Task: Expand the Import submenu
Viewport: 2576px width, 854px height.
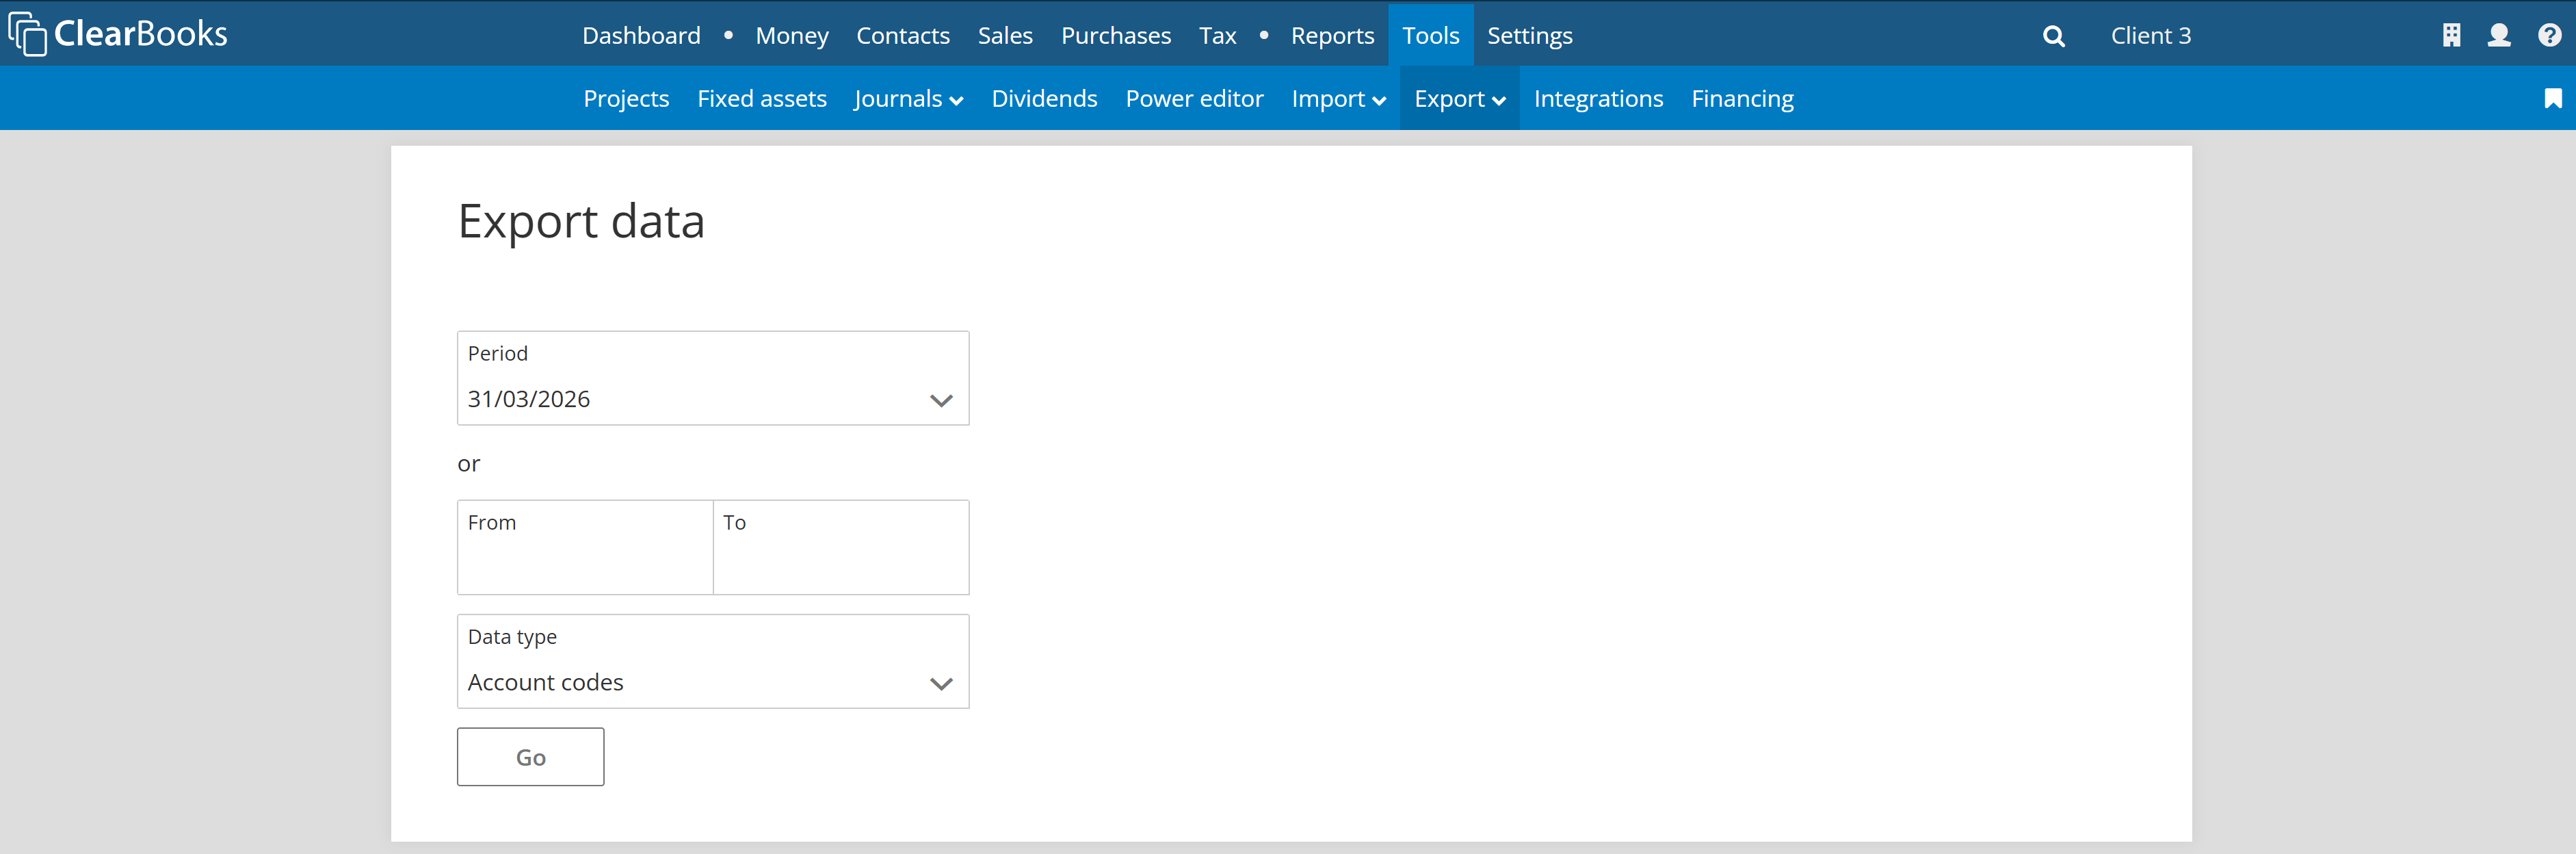Action: [x=1338, y=99]
